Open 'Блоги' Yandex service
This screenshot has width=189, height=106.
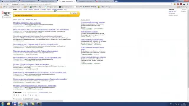[49, 9]
